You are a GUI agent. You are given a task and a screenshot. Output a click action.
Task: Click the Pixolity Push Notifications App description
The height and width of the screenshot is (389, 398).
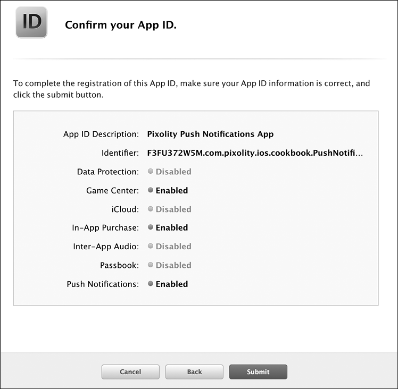point(210,134)
